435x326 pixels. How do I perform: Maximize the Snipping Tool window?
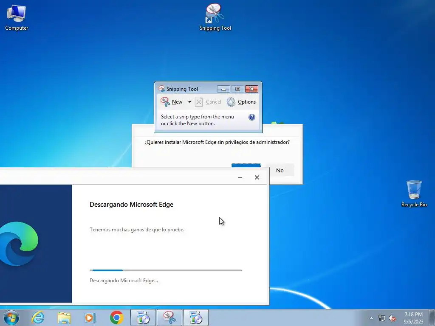[237, 89]
